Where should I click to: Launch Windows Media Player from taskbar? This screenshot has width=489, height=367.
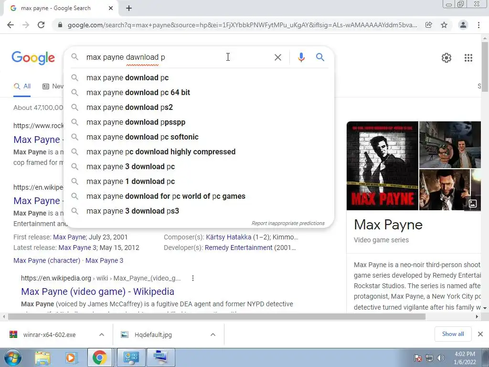point(71,357)
